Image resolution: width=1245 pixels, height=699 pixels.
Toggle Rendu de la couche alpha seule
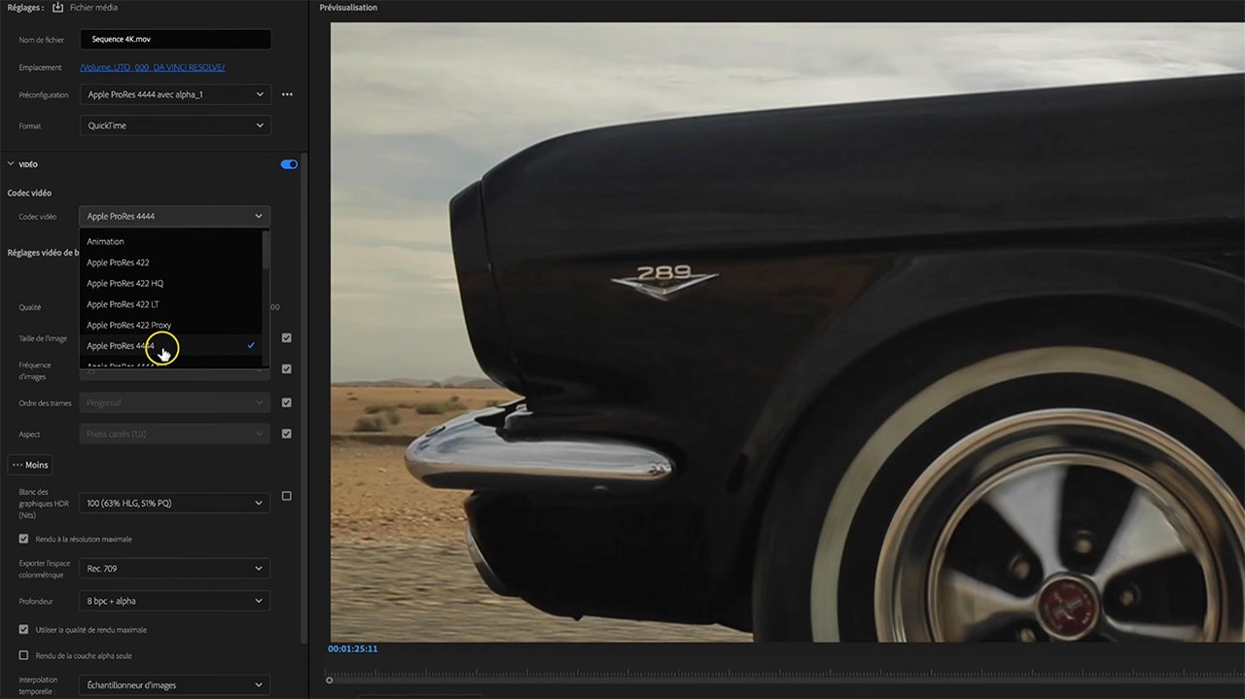24,655
